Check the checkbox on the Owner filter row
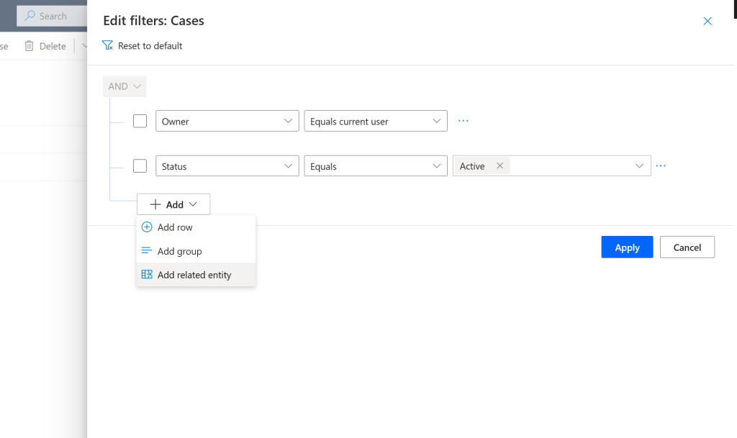The width and height of the screenshot is (737, 438). (140, 120)
